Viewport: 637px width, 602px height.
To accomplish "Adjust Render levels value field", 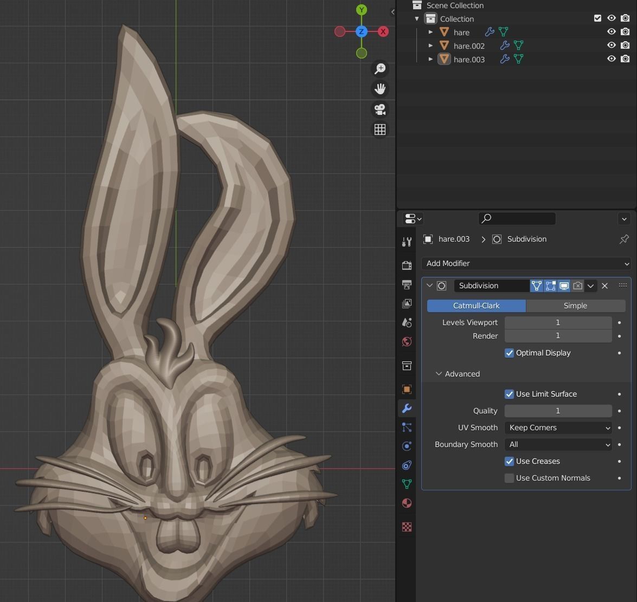I will pyautogui.click(x=558, y=336).
